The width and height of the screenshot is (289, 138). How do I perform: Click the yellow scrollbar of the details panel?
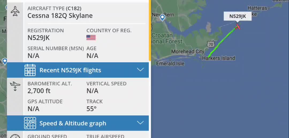(x=150, y=30)
